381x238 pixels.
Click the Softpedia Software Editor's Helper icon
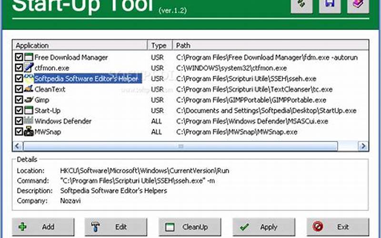click(29, 79)
